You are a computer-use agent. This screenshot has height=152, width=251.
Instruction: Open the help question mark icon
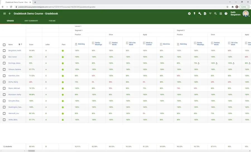[x=226, y=13]
